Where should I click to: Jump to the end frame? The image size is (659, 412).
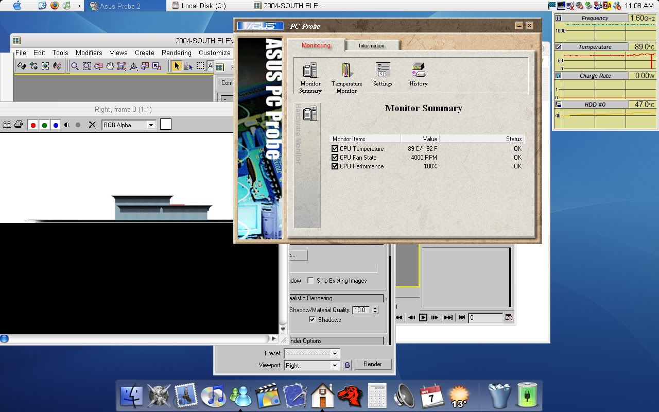[x=448, y=317]
